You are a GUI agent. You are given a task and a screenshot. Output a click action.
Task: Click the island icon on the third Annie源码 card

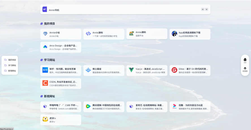[132, 33]
